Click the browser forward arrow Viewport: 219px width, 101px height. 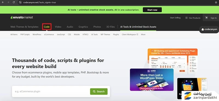(8, 2)
